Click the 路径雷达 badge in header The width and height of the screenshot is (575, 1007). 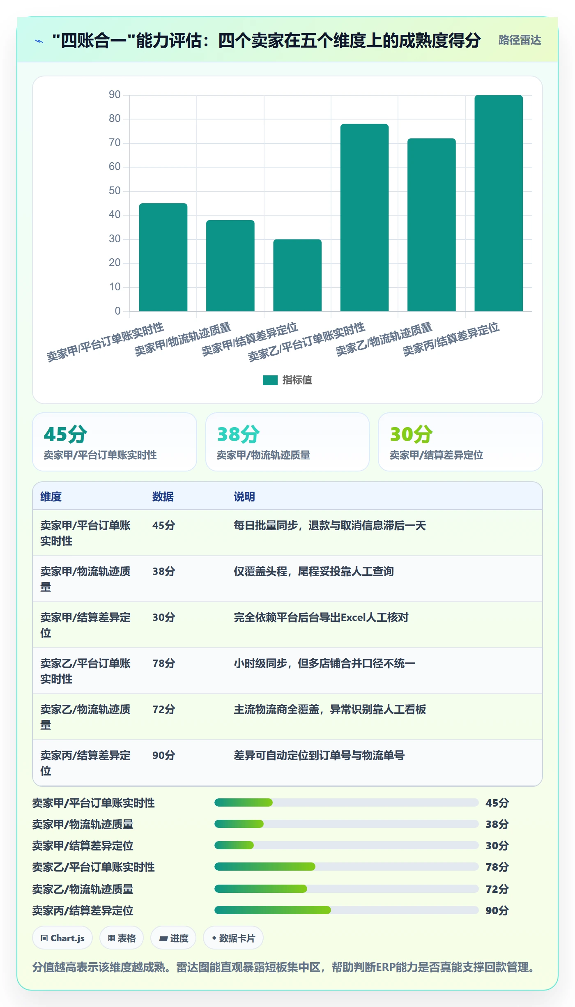pyautogui.click(x=520, y=40)
